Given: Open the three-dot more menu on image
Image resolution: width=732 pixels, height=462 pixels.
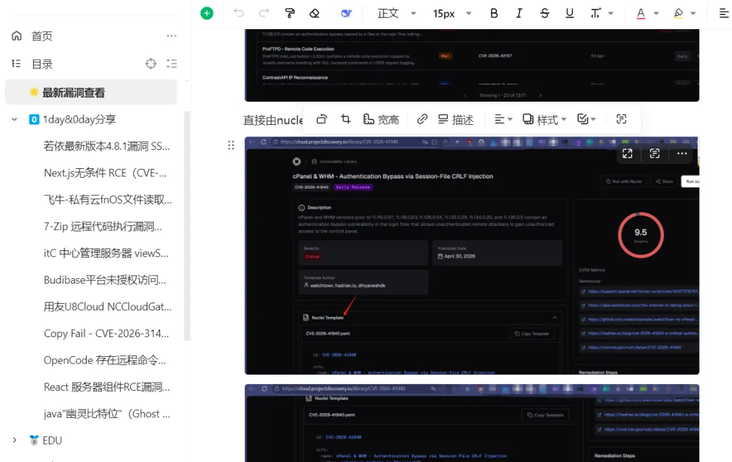Looking at the screenshot, I should point(682,154).
